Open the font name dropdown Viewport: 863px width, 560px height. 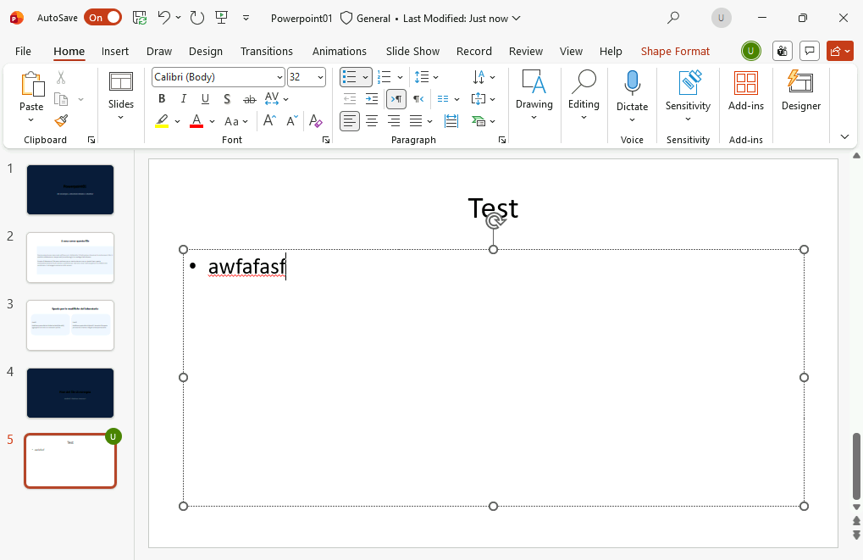pyautogui.click(x=279, y=77)
